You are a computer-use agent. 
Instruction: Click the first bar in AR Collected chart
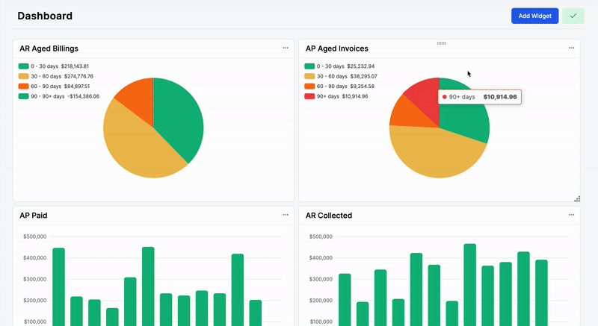[x=345, y=300]
